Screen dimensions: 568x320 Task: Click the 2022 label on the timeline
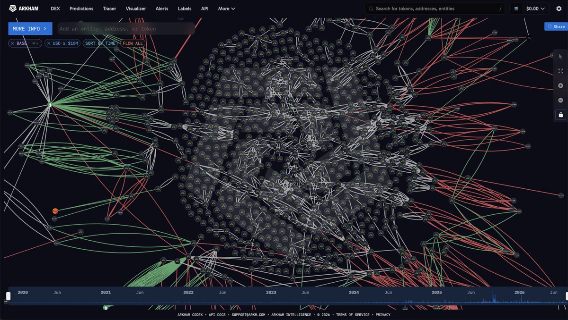coord(188,293)
